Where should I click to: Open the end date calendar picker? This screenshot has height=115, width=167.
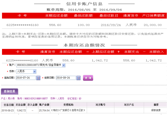click(78, 78)
